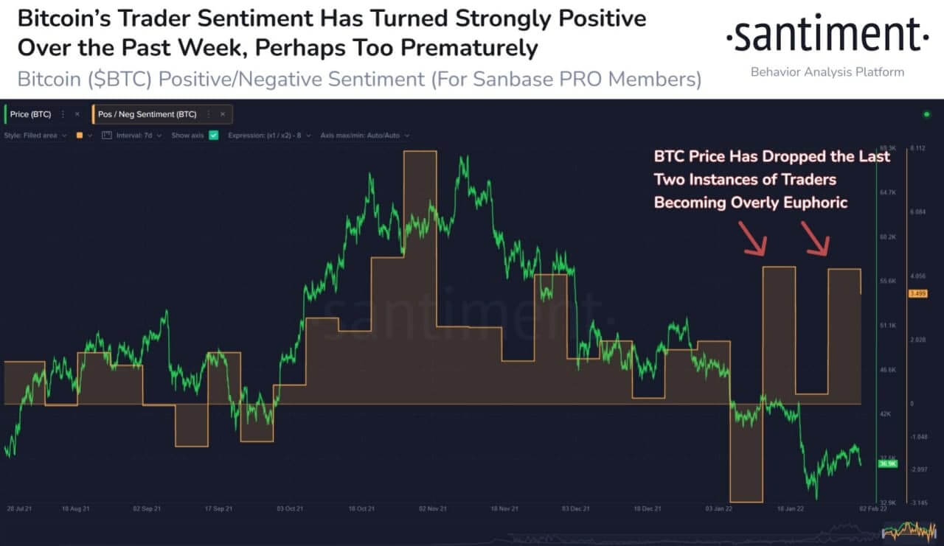Image resolution: width=944 pixels, height=546 pixels.
Task: Open the Price (BTC) options kebab menu
Action: click(64, 114)
